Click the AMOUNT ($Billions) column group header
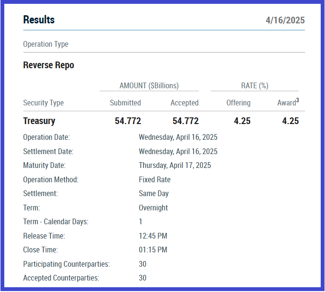The height and width of the screenshot is (292, 325). 149,86
